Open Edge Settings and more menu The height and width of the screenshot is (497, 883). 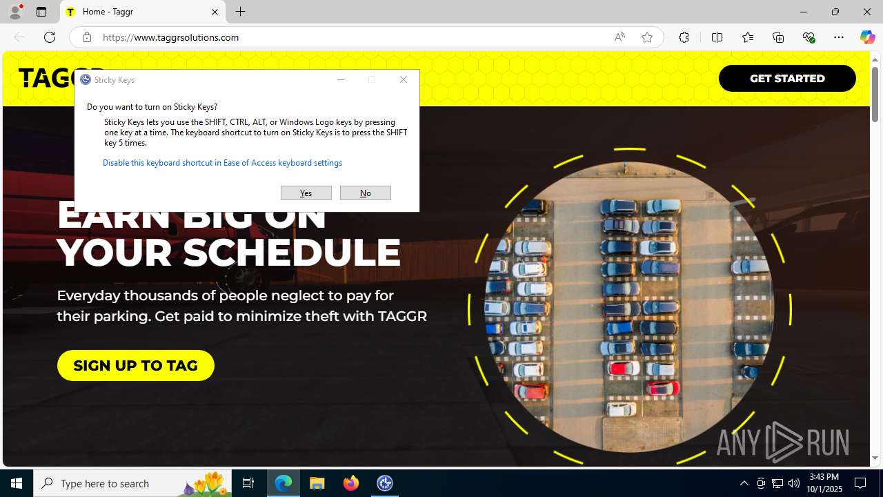(839, 37)
